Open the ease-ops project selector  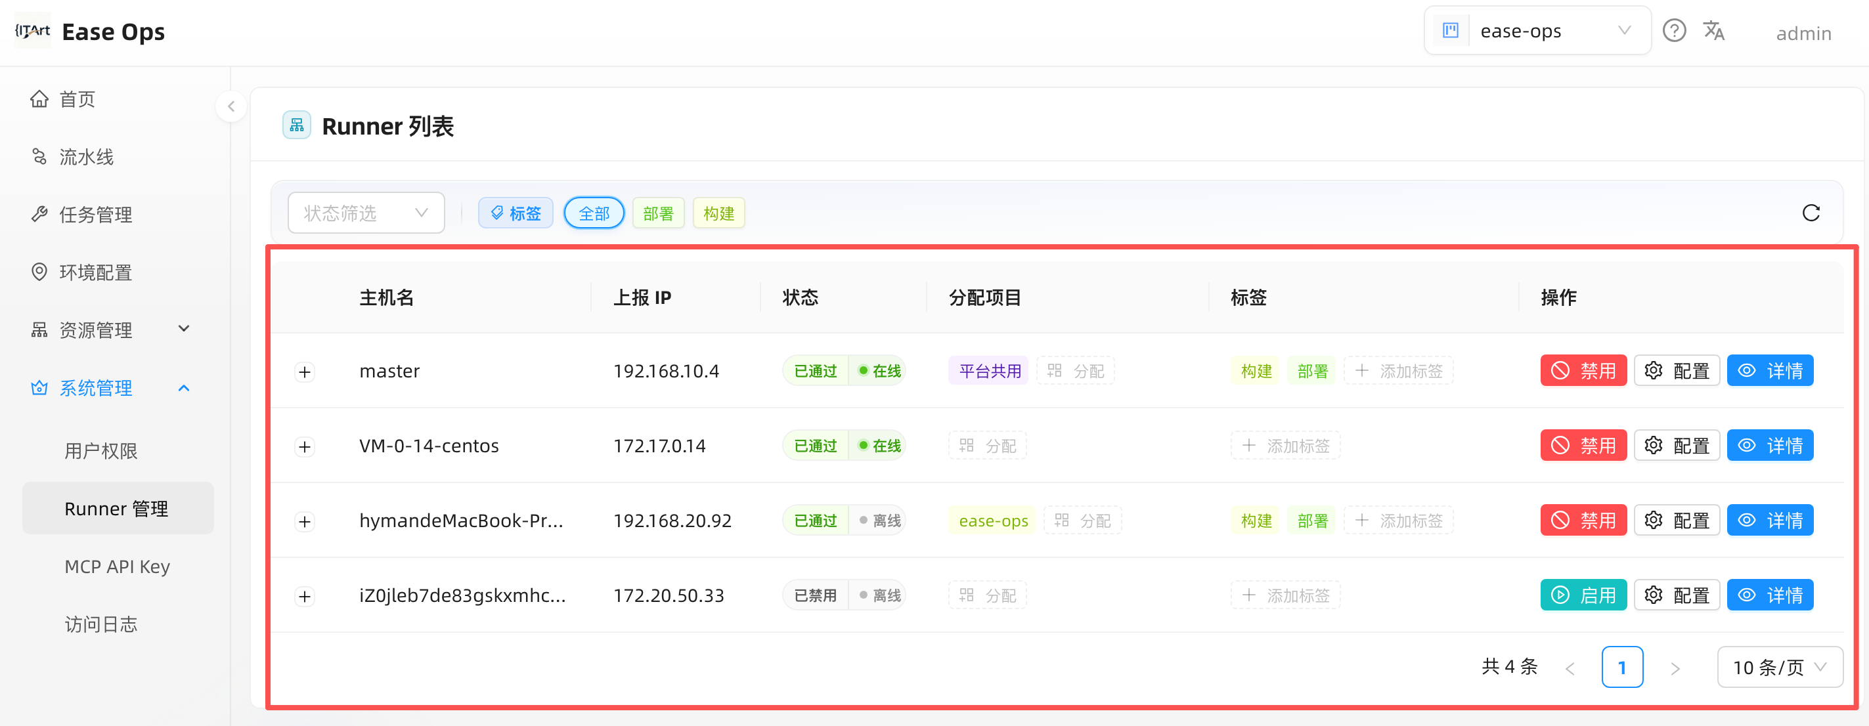tap(1537, 30)
